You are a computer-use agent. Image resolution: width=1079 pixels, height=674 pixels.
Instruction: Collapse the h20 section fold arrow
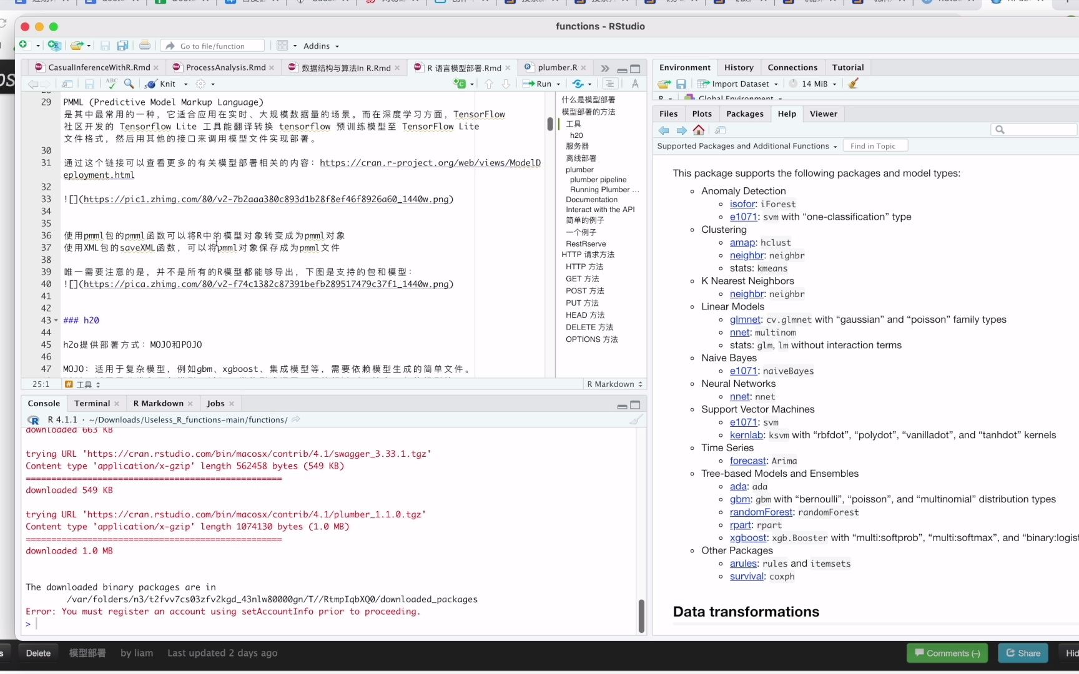click(56, 320)
